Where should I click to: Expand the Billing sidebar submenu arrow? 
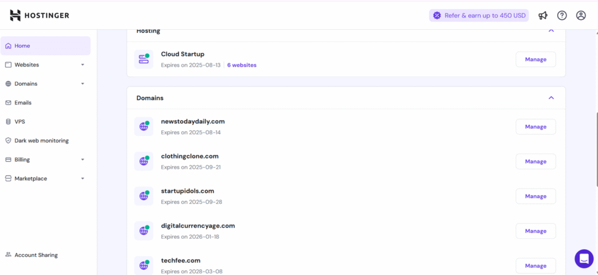(x=83, y=159)
